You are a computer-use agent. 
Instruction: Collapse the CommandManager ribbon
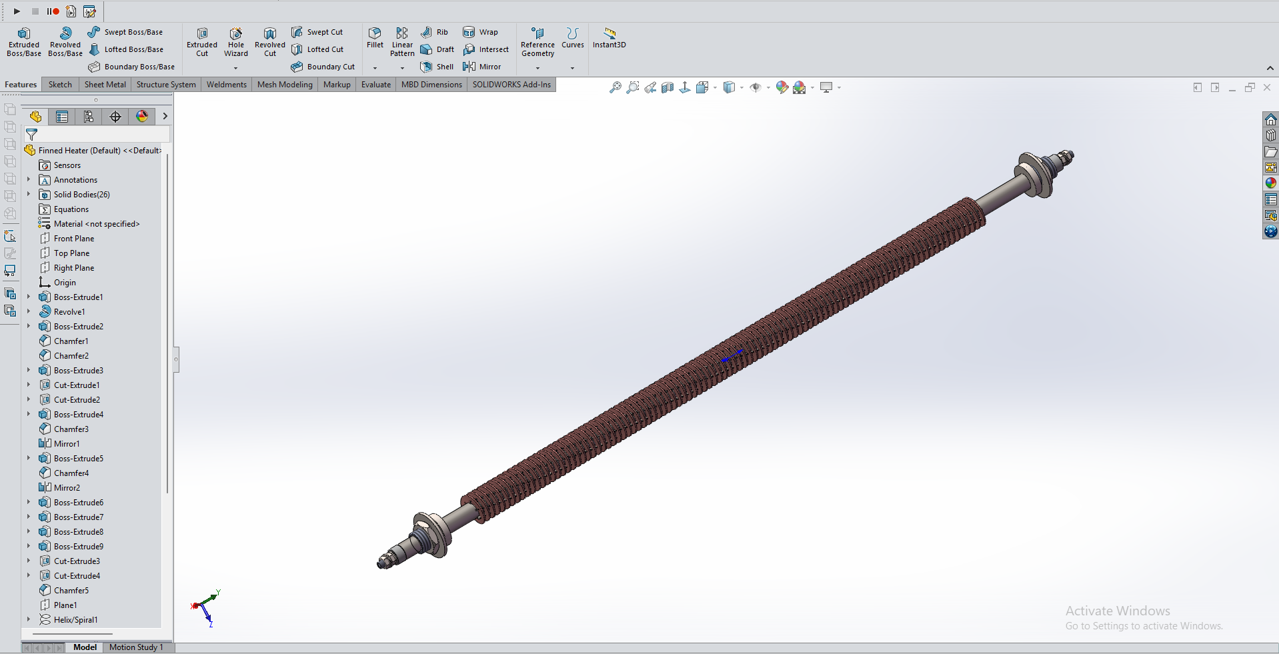(x=1270, y=68)
